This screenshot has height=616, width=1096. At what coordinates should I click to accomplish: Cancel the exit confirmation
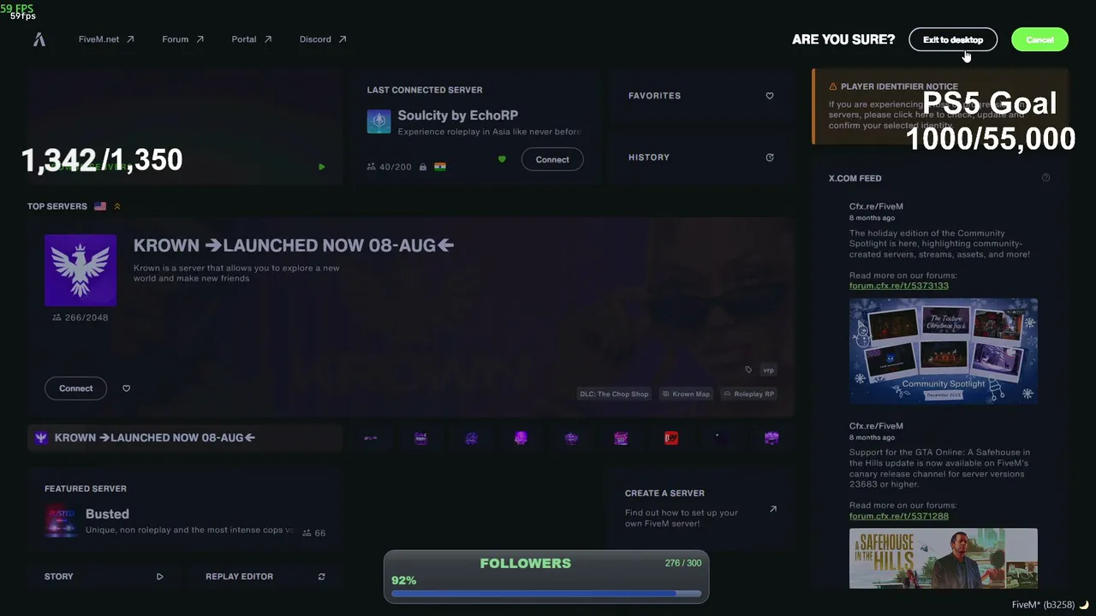(1039, 39)
